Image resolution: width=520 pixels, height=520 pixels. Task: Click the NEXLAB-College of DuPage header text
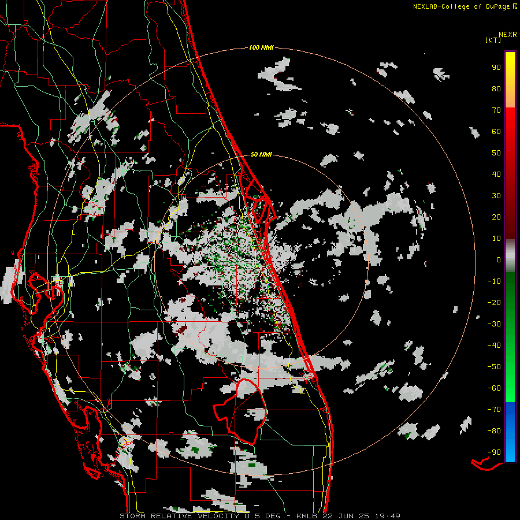point(465,6)
